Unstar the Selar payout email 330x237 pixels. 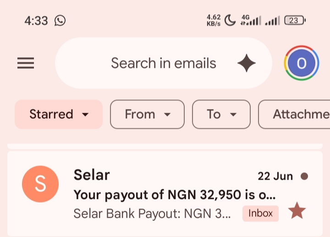297,211
